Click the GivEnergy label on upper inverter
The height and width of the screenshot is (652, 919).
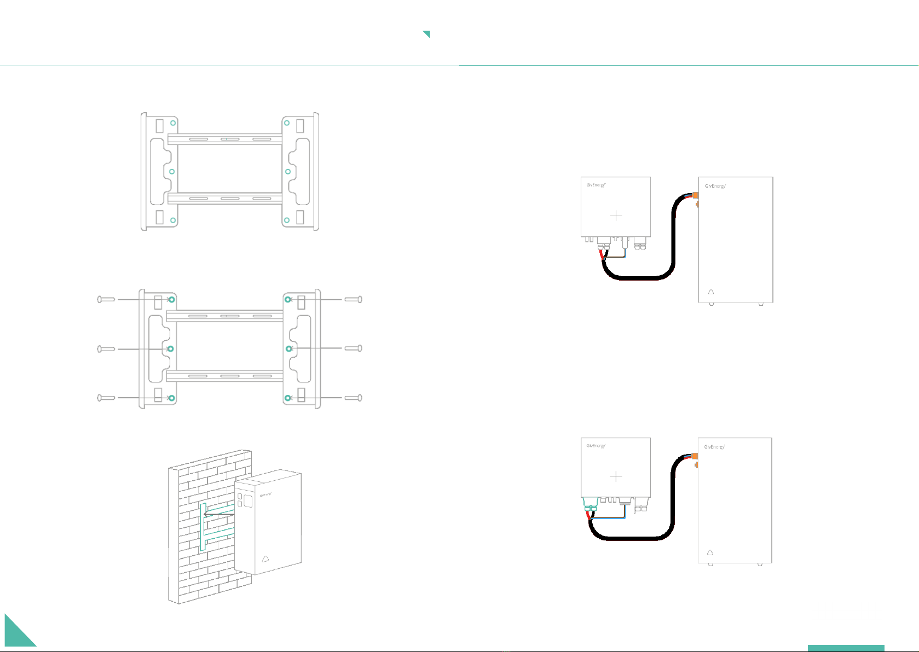[x=596, y=185]
